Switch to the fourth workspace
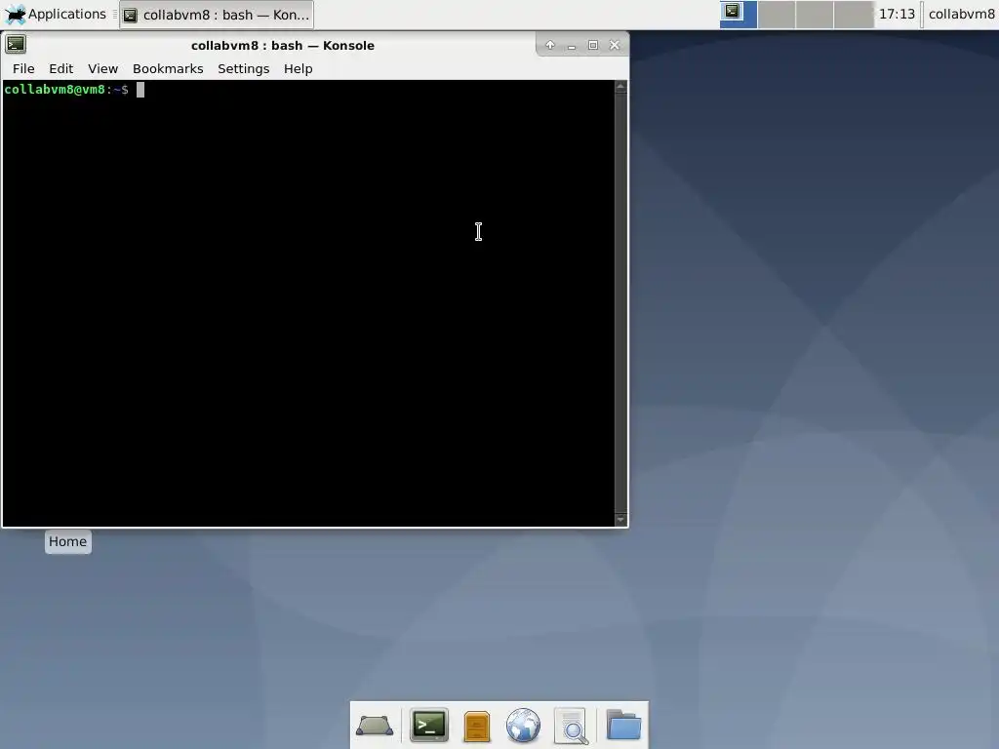This screenshot has width=999, height=749. pyautogui.click(x=853, y=14)
